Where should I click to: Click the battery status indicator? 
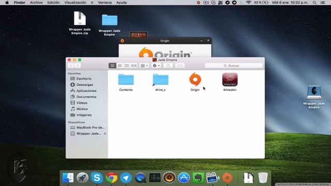(261, 3)
